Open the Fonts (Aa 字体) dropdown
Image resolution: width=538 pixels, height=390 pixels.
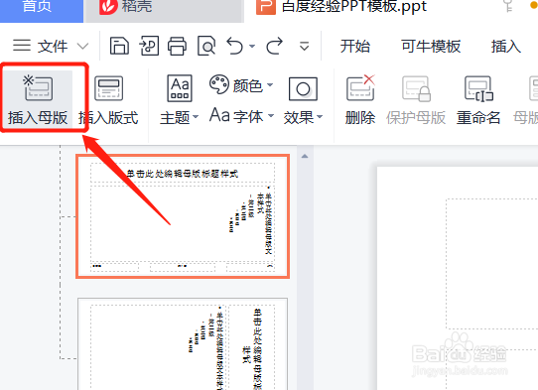241,116
